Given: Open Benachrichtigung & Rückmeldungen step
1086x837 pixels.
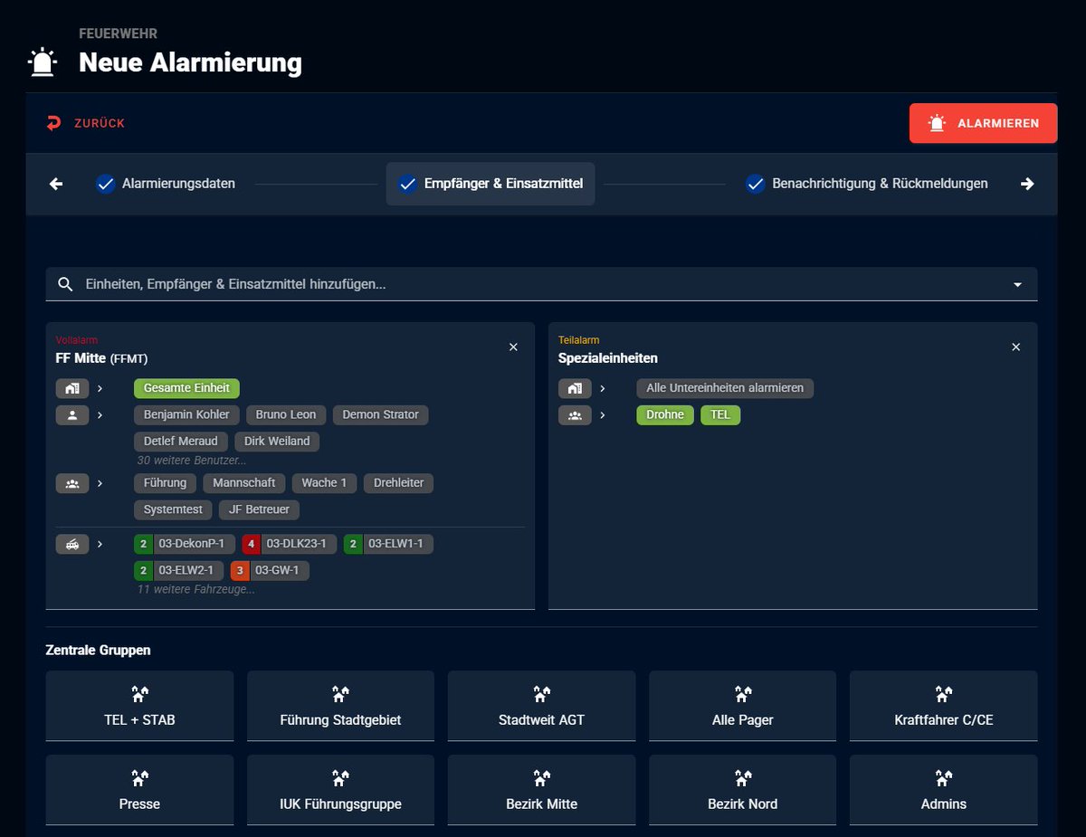Looking at the screenshot, I should 867,184.
